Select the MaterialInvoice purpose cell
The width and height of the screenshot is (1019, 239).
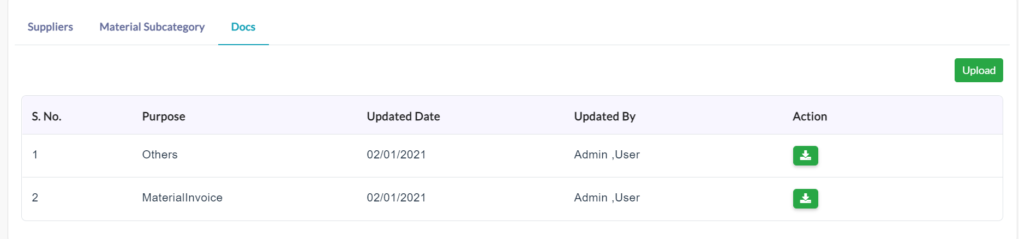[x=182, y=198]
